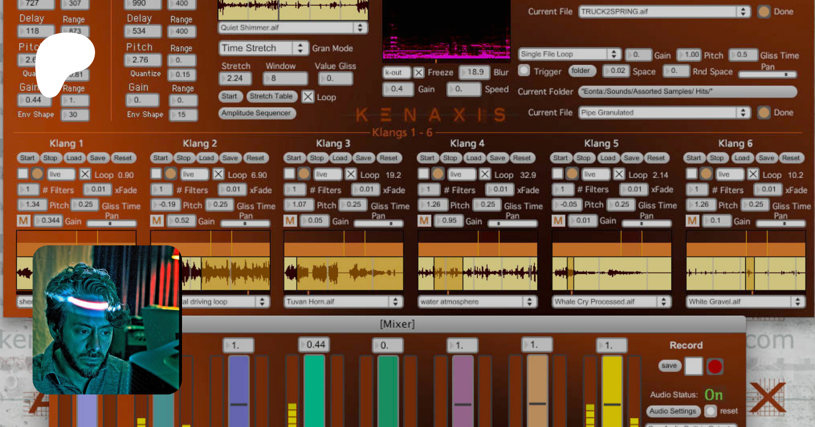
Task: Click the orange Done indicator beside TRUCK2SPRING.aif
Action: click(x=764, y=12)
